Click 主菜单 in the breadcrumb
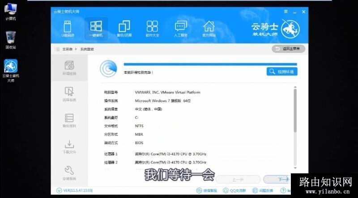Image resolution: width=358 pixels, height=198 pixels. [x=68, y=49]
